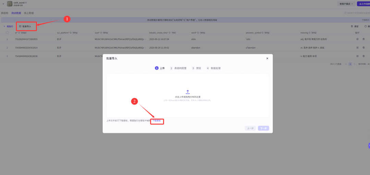Click the 下载模板 link

[157, 121]
